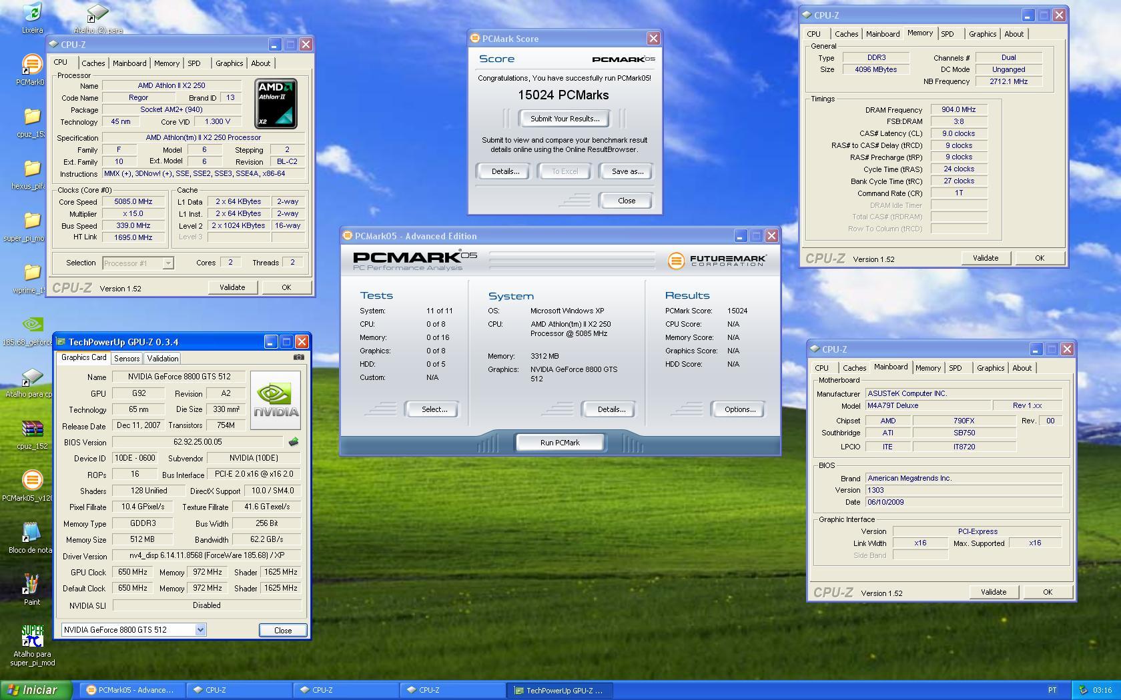This screenshot has height=700, width=1121.
Task: Open the super_pi_mod folder icon
Action: coord(31,220)
